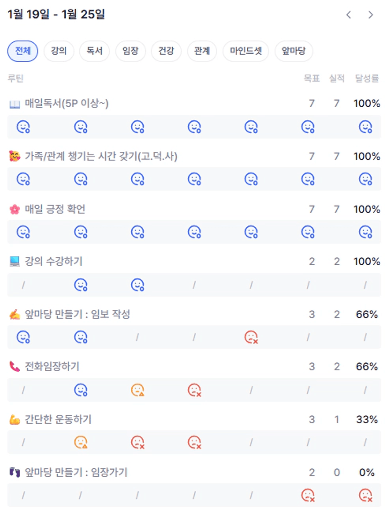Screen dimensions: 388x521
Task: Filter routines by 독서 category
Action: [94, 51]
